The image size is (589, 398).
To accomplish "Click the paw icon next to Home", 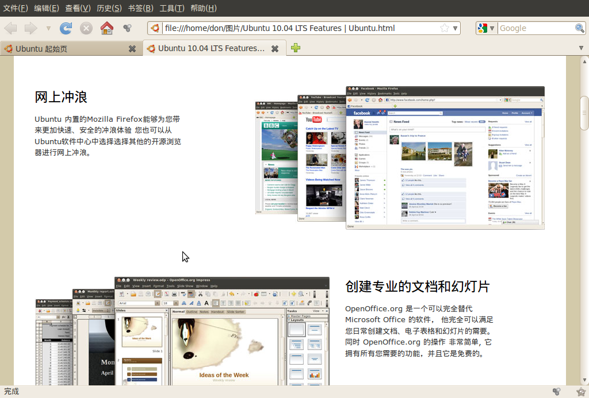I will 127,28.
